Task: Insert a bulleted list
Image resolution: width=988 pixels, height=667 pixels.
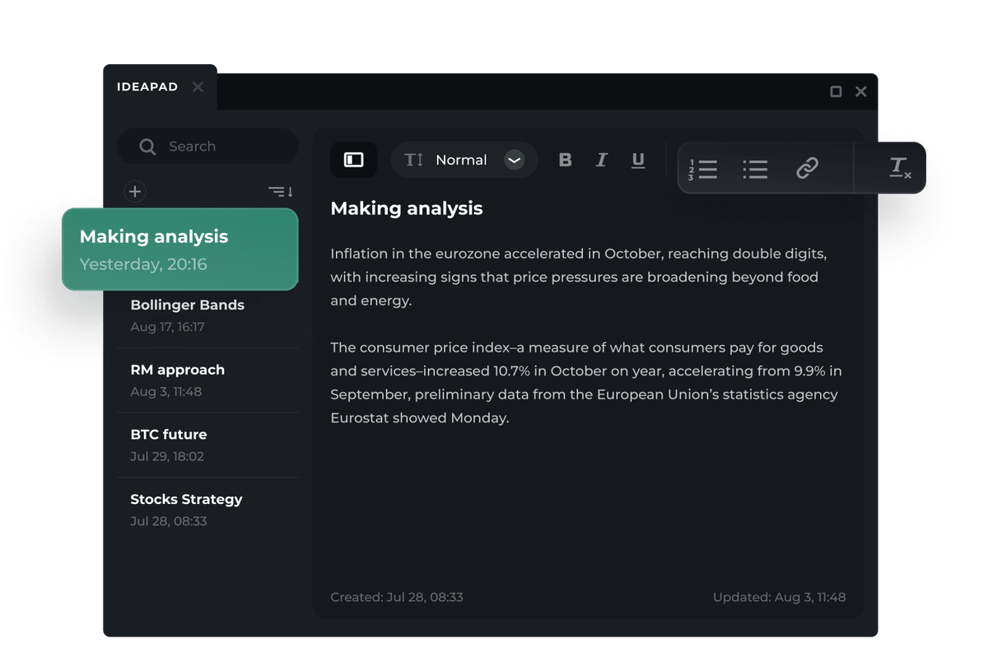Action: coord(755,170)
